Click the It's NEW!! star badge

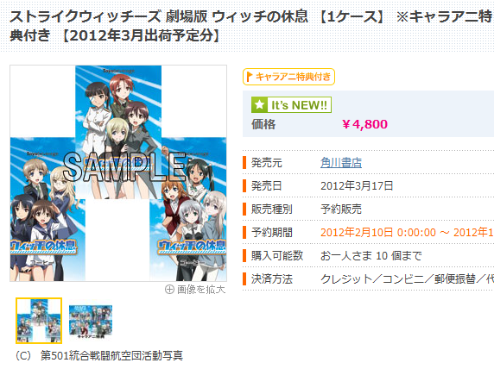291,105
